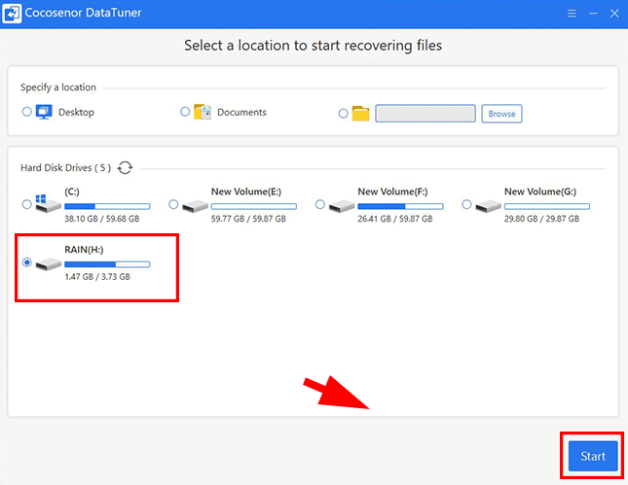Click the New Volume(F:) drive icon
The height and width of the screenshot is (485, 628).
point(342,205)
